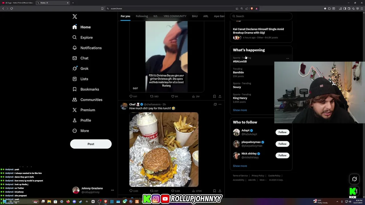The height and width of the screenshot is (205, 365).
Task: Click the Post button
Action: click(91, 144)
